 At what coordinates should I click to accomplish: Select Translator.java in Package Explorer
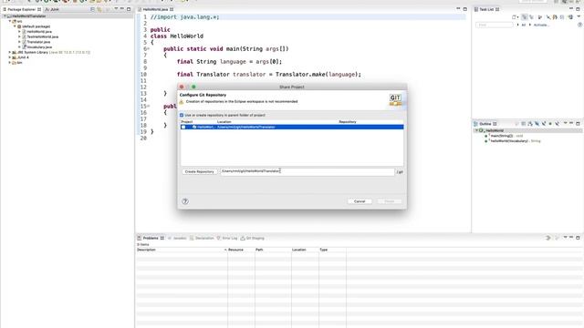38,42
